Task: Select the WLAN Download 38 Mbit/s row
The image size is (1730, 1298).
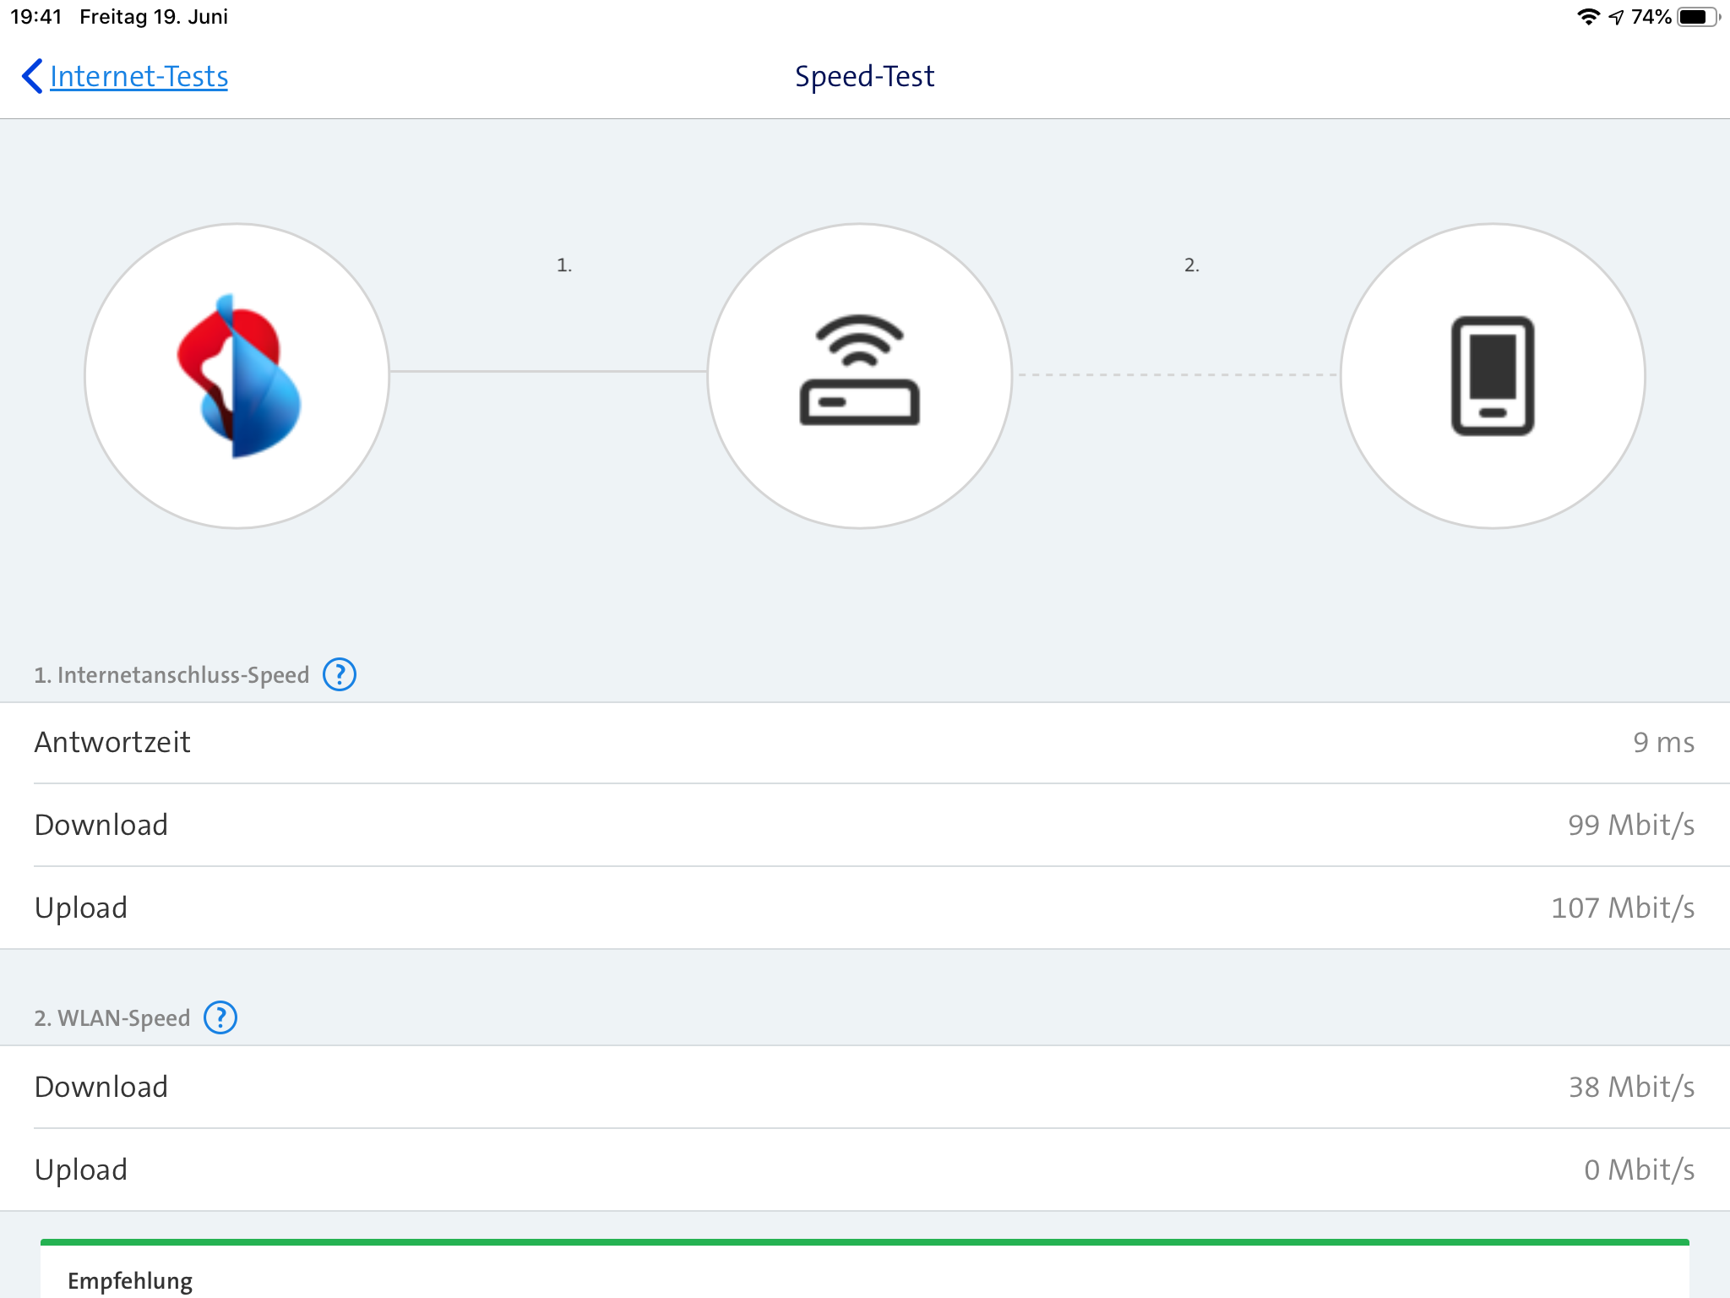Action: [865, 1087]
